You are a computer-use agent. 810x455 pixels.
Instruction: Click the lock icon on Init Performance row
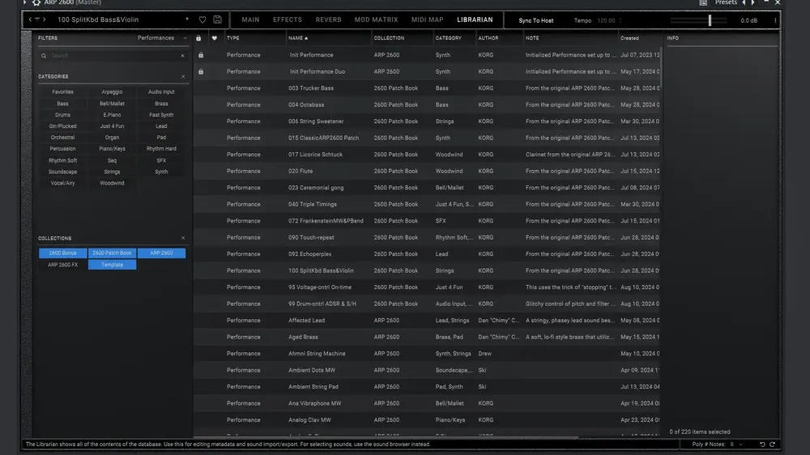201,55
